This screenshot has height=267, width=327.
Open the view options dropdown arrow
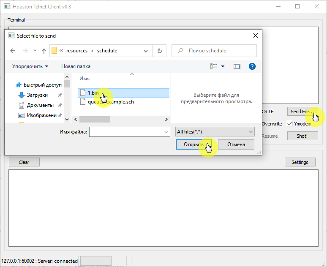pyautogui.click(x=223, y=66)
